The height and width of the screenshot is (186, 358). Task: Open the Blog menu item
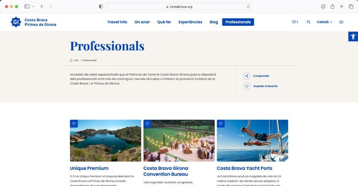[214, 22]
